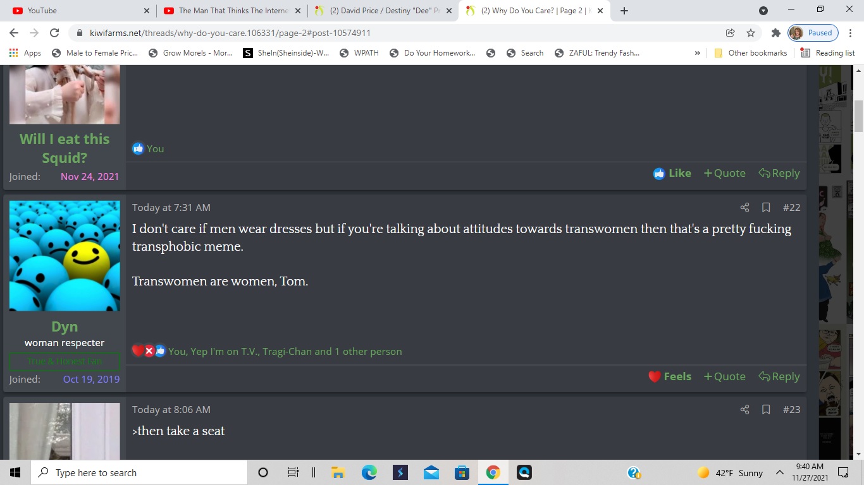The image size is (864, 485).
Task: Open Dyn's user profile link
Action: [x=65, y=326]
